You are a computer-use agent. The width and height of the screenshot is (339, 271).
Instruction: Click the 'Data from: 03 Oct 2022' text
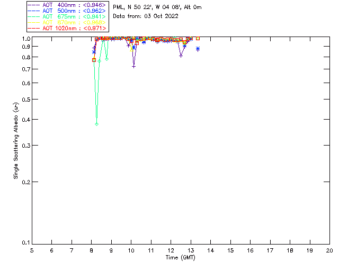pyautogui.click(x=146, y=16)
